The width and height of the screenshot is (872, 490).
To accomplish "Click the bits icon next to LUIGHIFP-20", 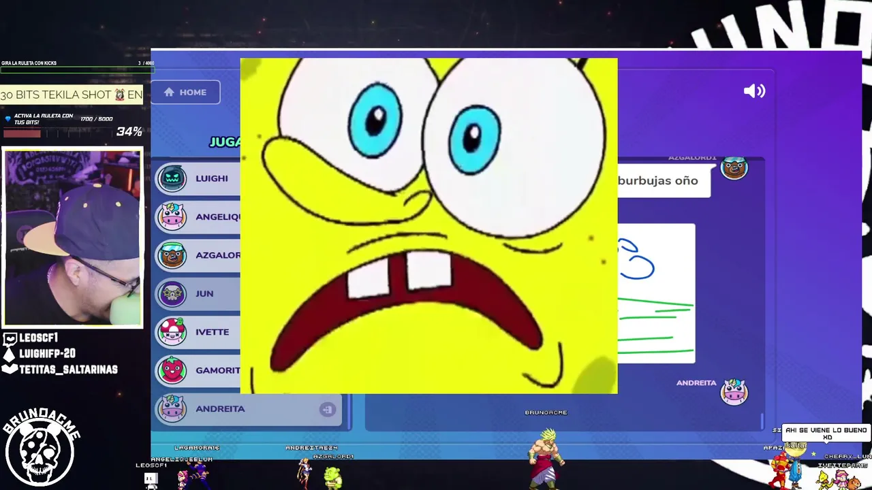I will tap(9, 354).
